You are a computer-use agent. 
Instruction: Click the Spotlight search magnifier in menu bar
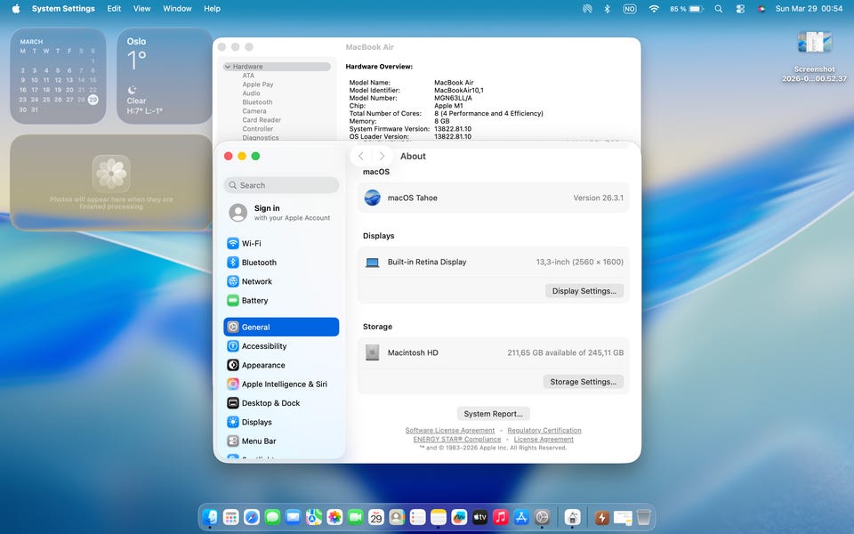718,9
